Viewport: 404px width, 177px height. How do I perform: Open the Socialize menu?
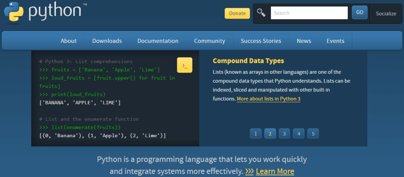(386, 14)
